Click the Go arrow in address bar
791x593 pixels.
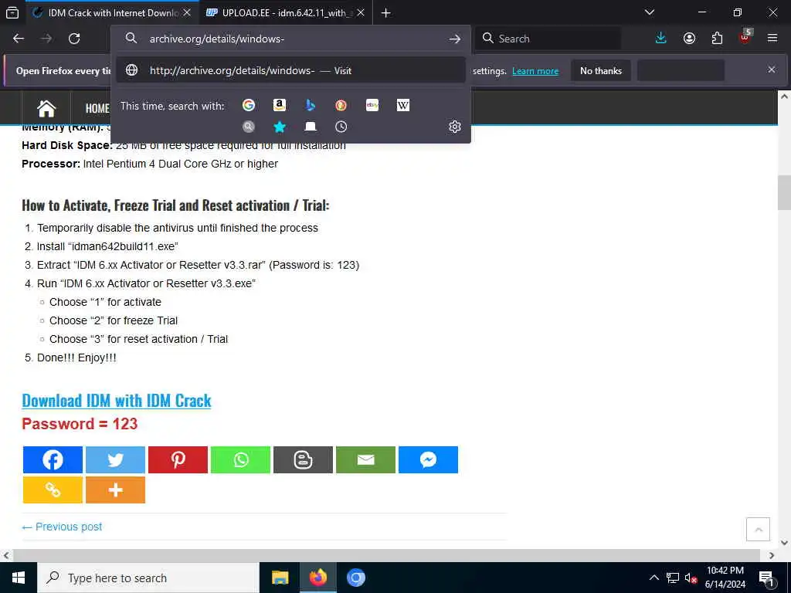(x=454, y=39)
